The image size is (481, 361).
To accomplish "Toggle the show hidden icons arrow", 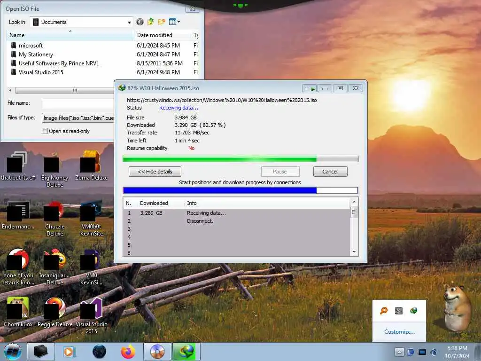I will pos(399,352).
